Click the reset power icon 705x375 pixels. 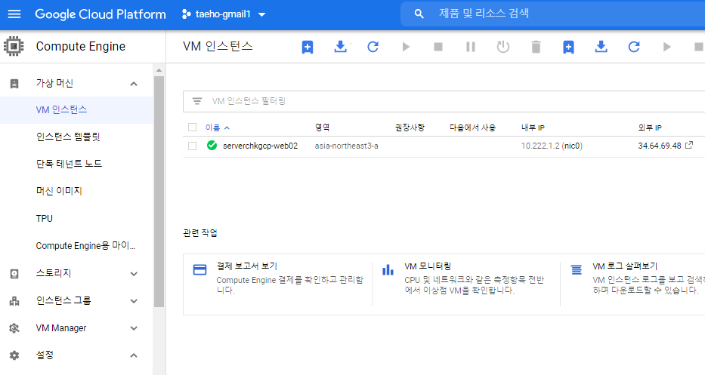click(503, 47)
